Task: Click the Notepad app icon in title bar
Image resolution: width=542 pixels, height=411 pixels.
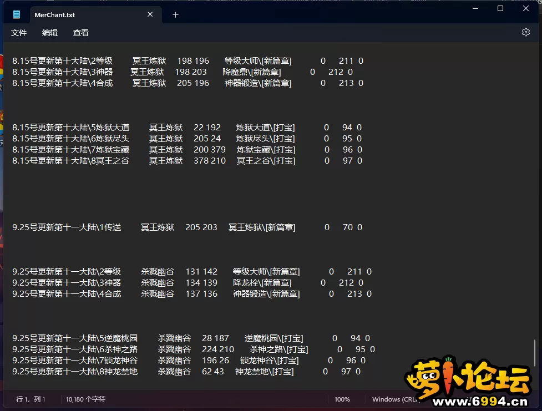Action: click(16, 14)
